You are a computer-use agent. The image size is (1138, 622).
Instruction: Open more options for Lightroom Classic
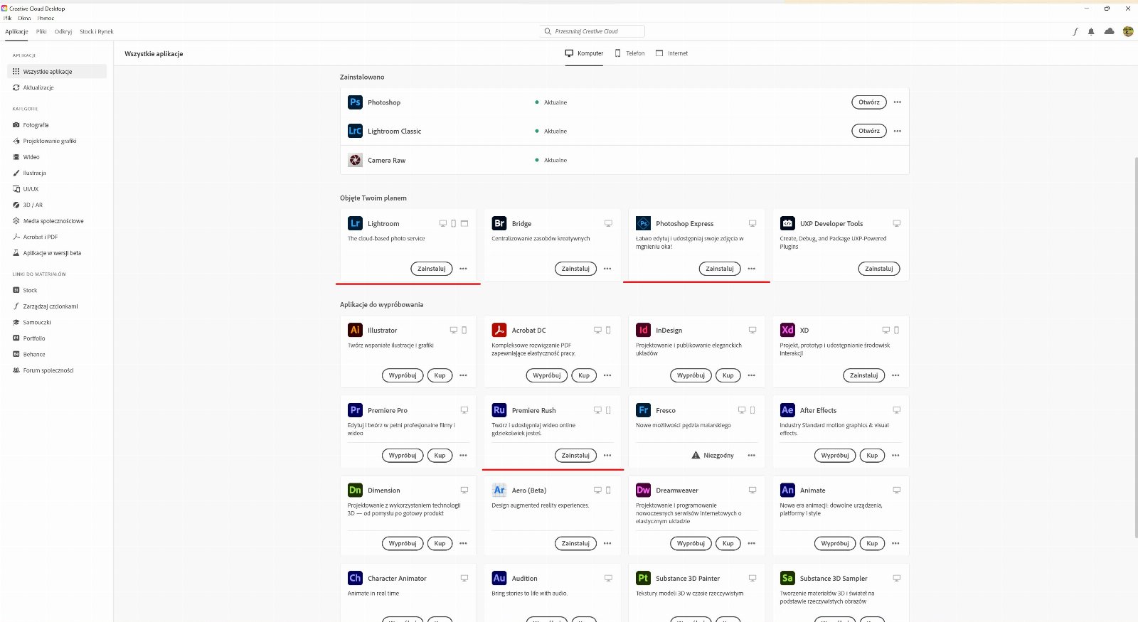898,131
